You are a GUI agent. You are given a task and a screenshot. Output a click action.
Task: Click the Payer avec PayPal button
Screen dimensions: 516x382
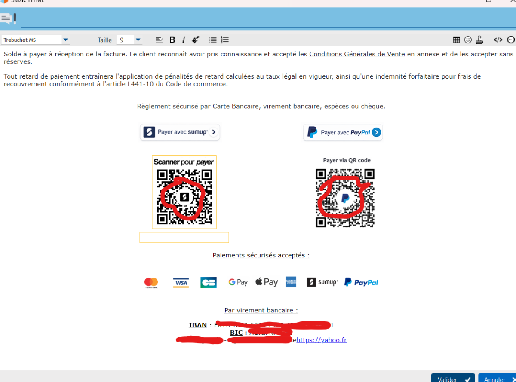tap(343, 132)
